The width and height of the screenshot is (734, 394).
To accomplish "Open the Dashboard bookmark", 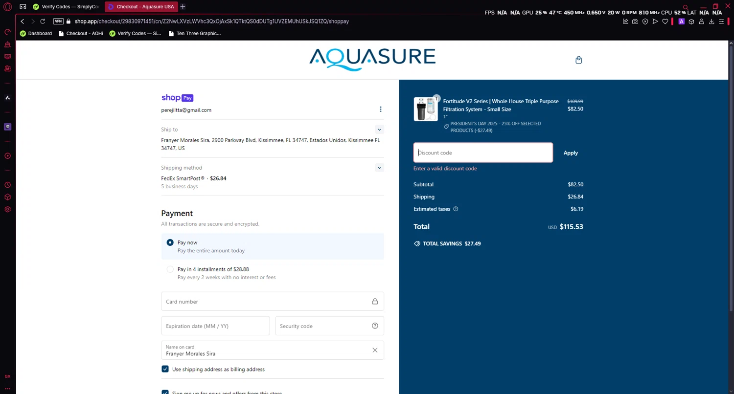I will point(36,33).
